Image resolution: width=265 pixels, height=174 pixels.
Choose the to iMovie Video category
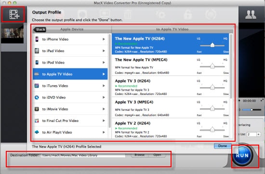70,109
